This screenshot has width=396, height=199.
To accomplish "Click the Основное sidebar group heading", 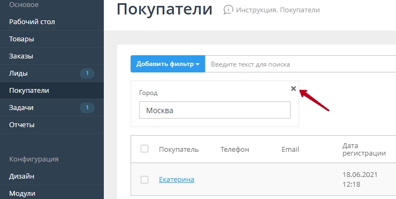I will [24, 4].
